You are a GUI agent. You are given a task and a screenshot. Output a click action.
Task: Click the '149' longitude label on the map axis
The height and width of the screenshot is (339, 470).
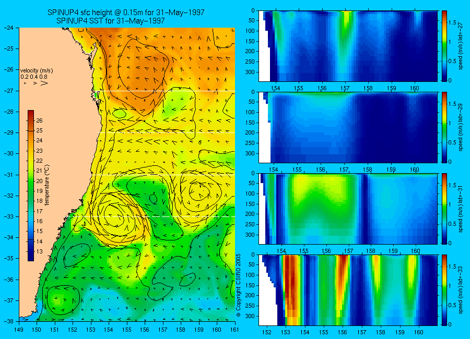(19, 330)
